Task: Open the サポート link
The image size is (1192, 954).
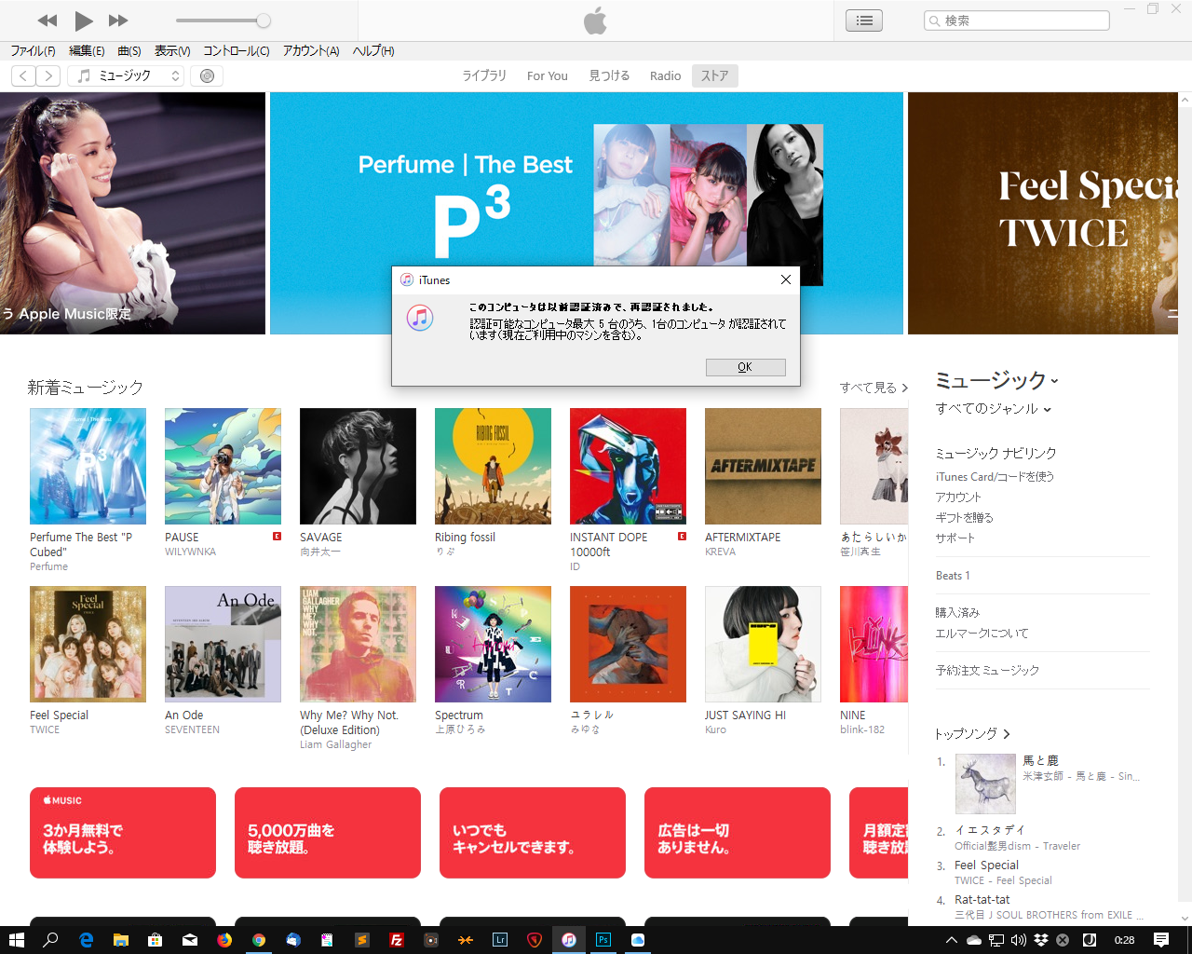Action: point(955,538)
